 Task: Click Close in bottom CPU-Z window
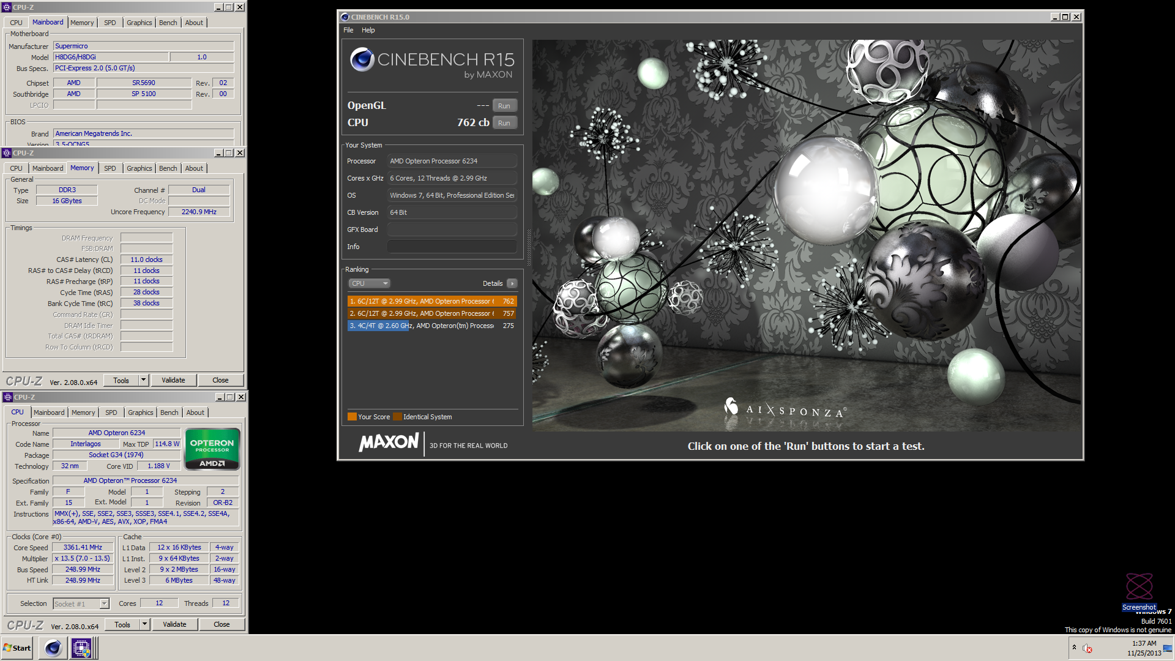coord(222,625)
